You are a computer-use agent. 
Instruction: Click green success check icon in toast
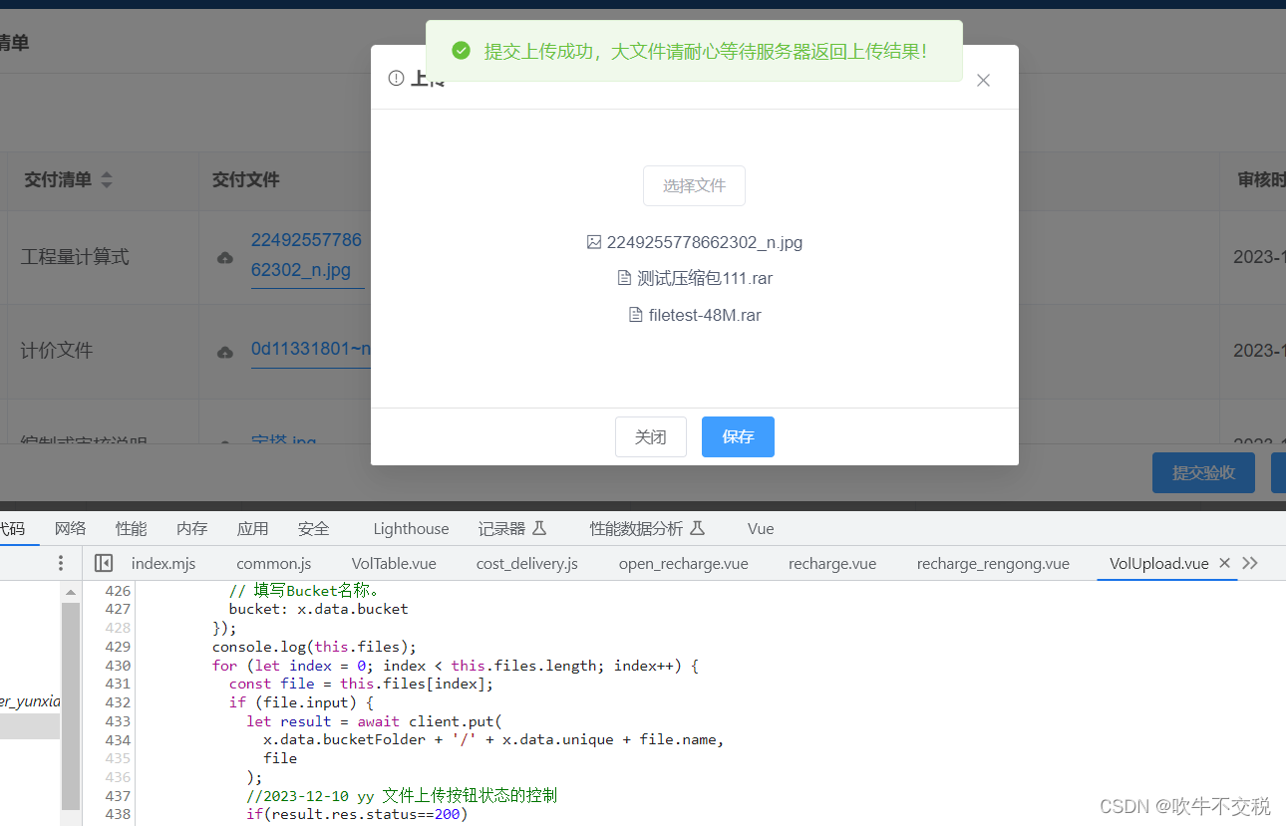pos(461,49)
